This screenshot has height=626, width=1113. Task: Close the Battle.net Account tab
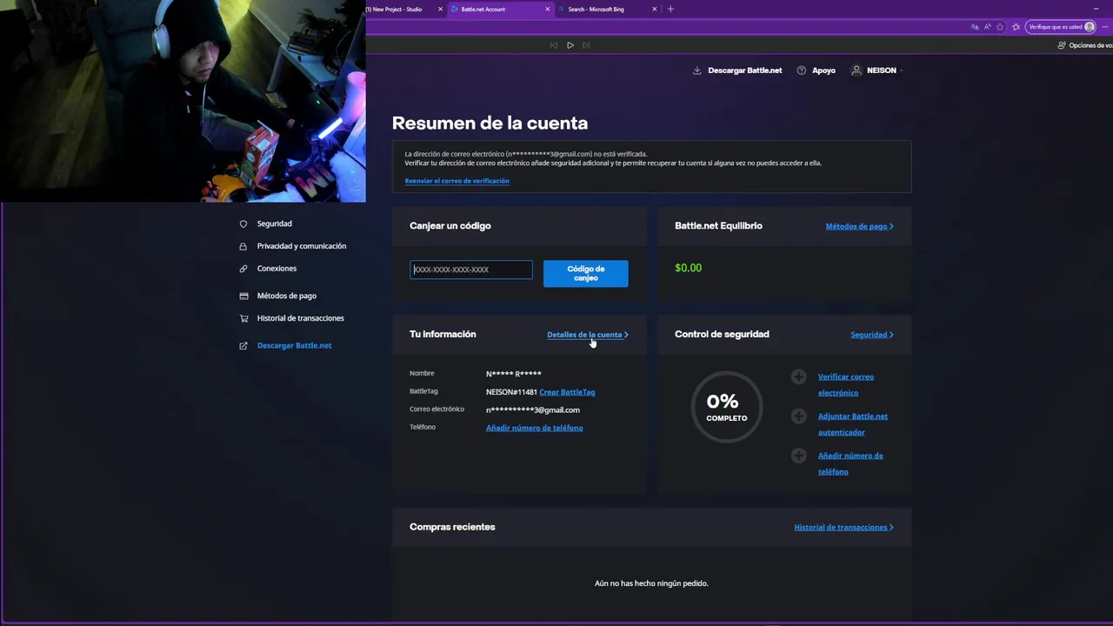pos(548,9)
